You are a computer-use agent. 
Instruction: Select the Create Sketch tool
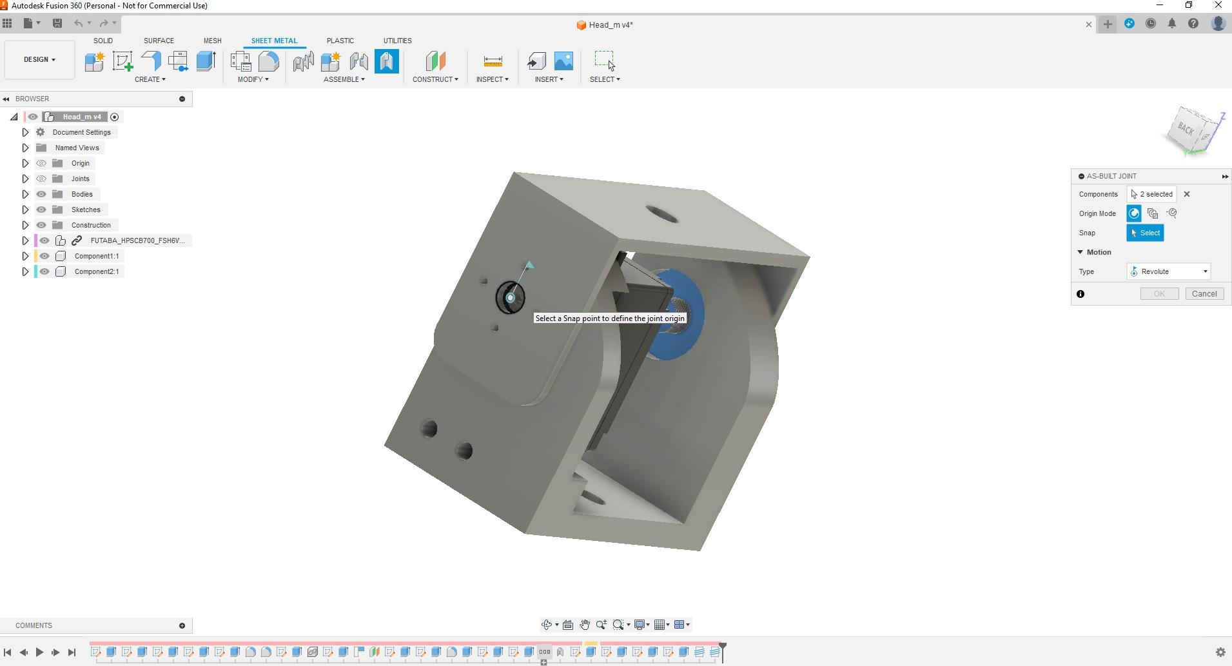pyautogui.click(x=122, y=61)
